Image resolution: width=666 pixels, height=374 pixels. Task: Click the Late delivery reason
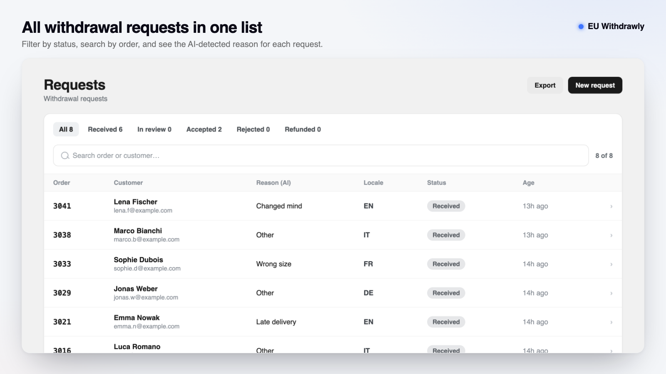(276, 322)
